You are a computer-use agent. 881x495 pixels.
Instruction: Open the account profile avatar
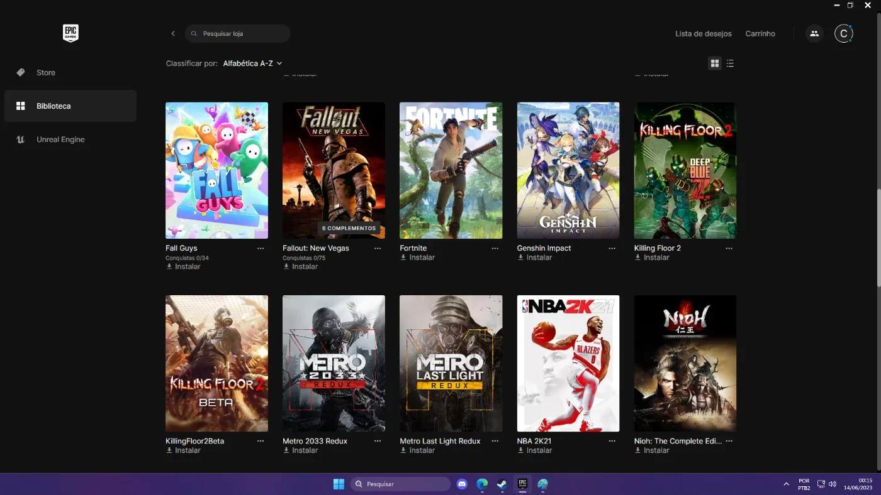pos(843,33)
